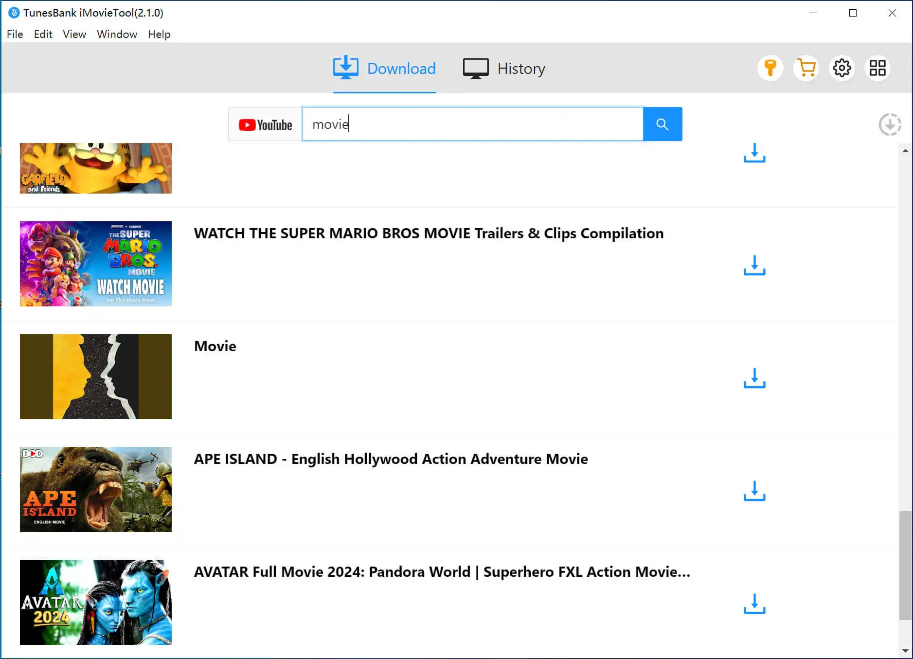
Task: Open the shopping cart purchase icon
Action: tap(806, 68)
